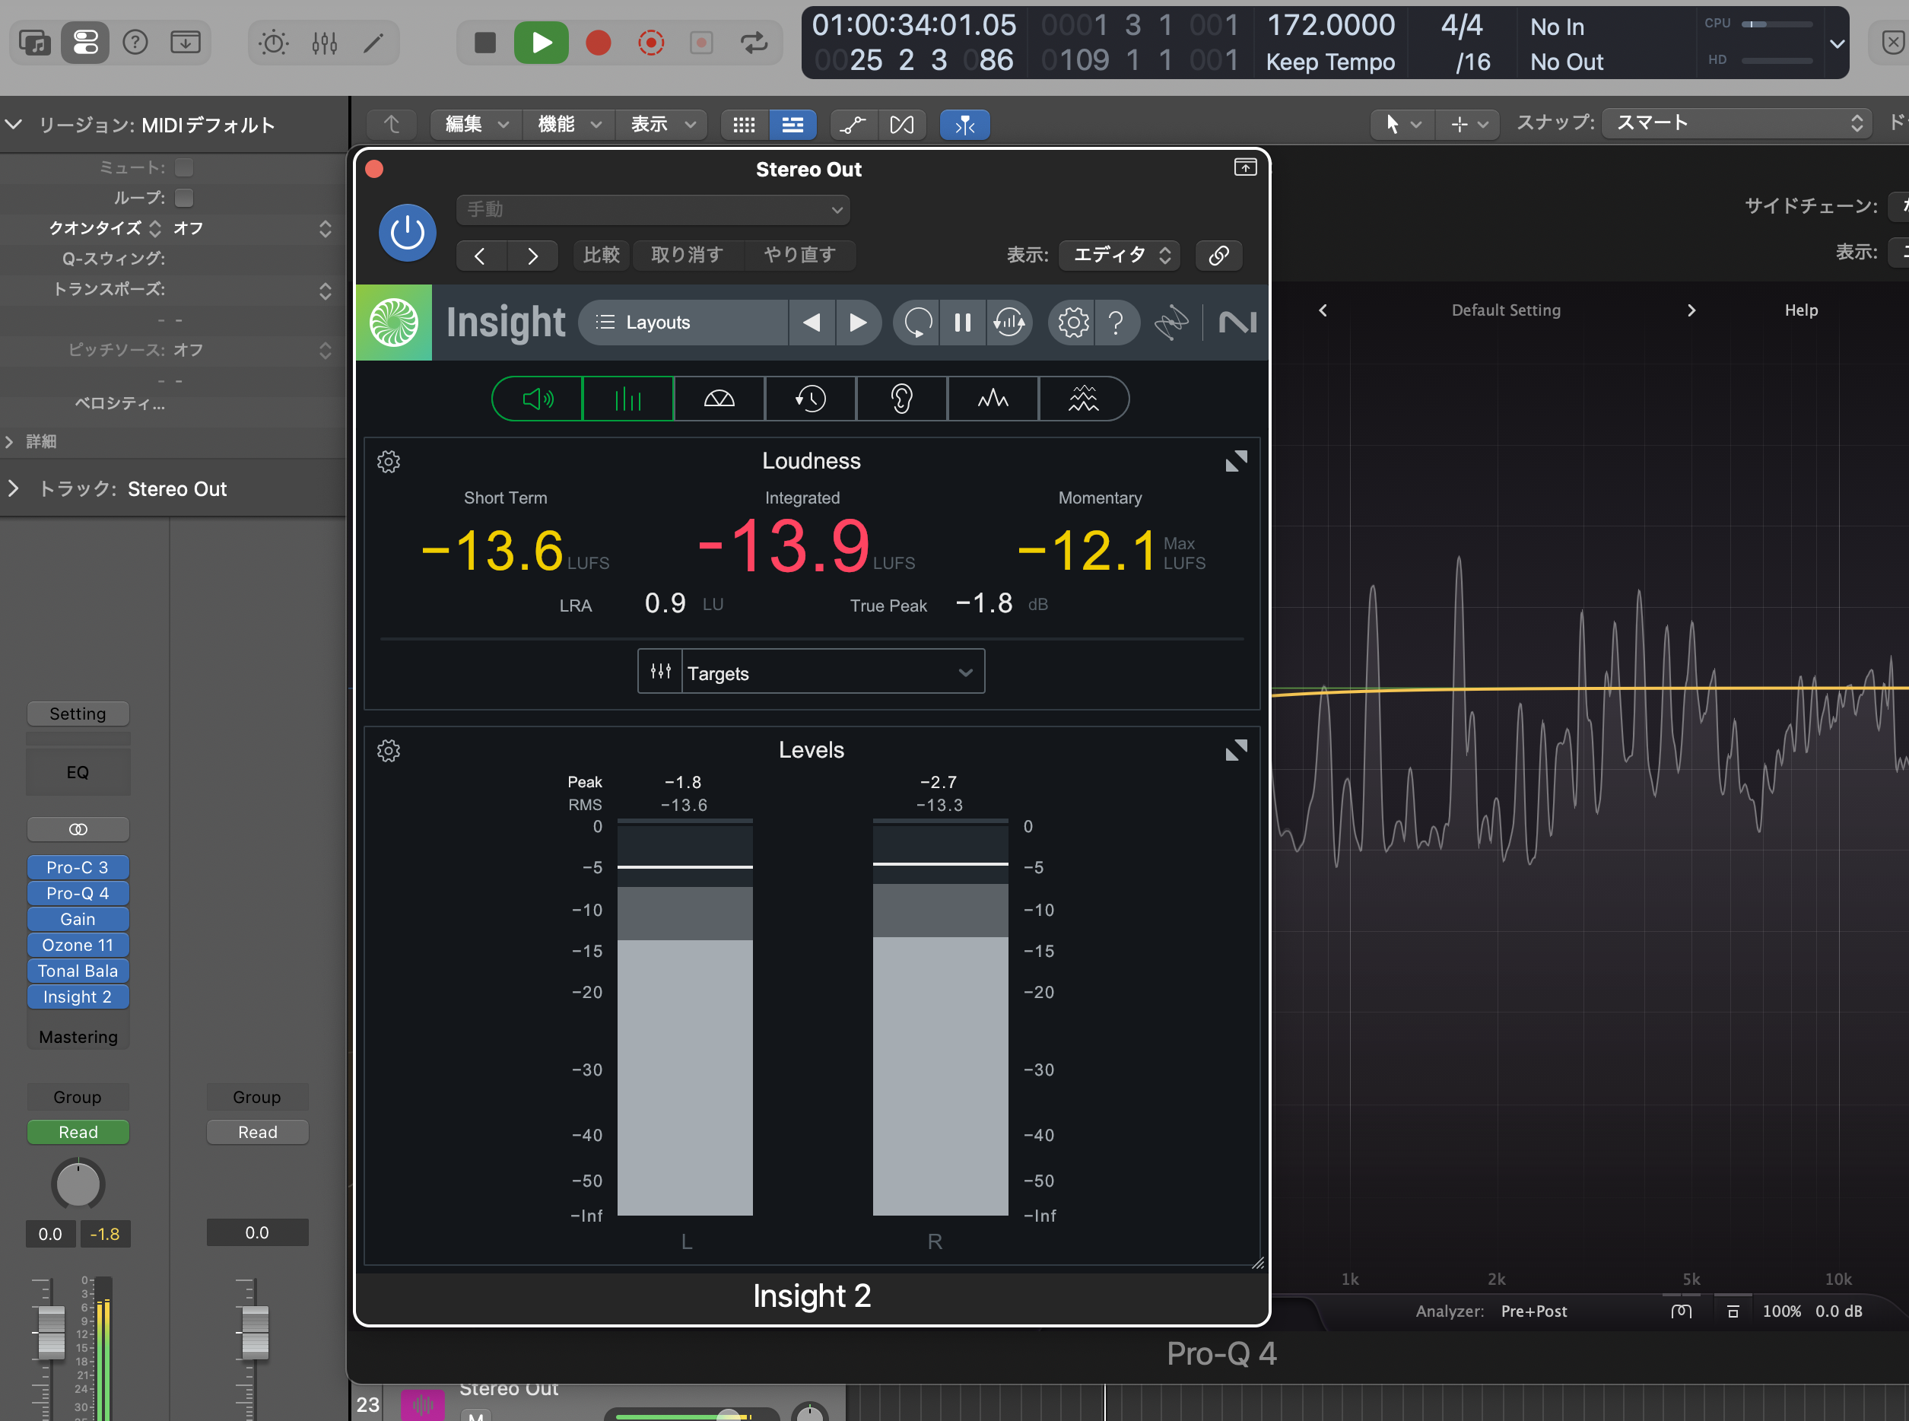Open the Mixer sliders icon
This screenshot has height=1421, width=1909.
(x=324, y=42)
